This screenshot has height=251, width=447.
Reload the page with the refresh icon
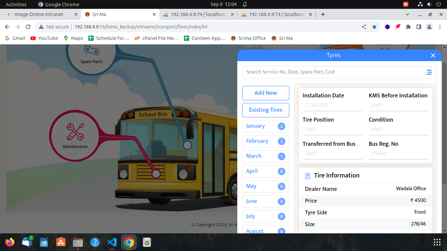point(28,27)
